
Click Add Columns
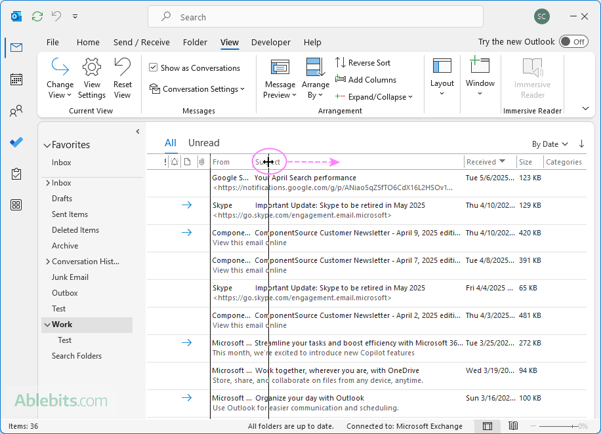coord(365,80)
